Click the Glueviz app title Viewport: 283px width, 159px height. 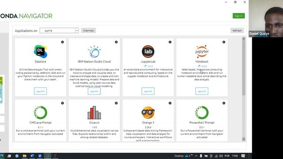pos(94,123)
